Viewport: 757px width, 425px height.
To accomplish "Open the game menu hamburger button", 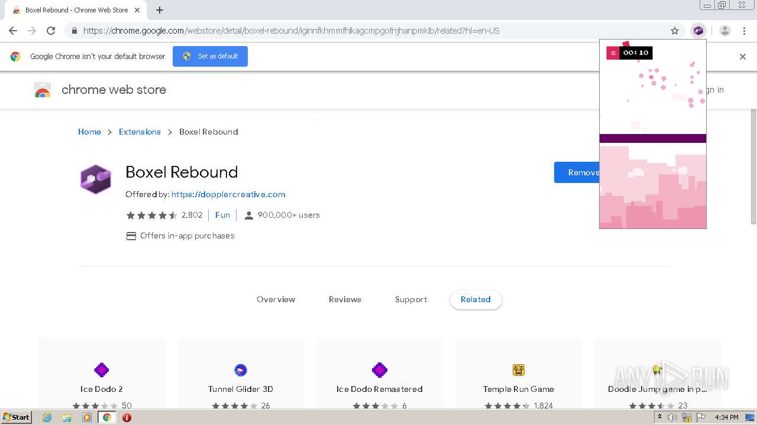I will pos(613,53).
